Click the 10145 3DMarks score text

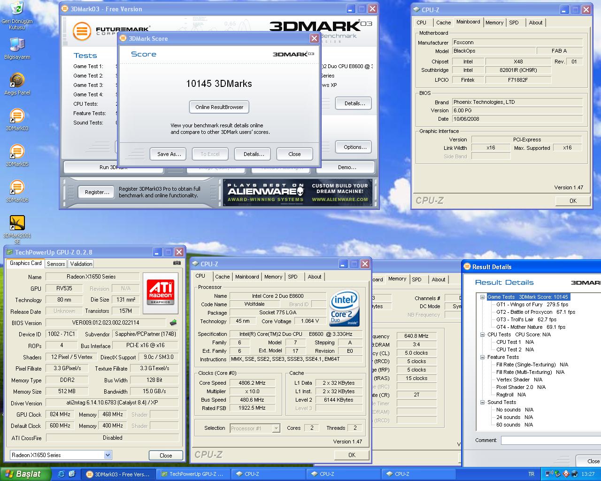(x=219, y=84)
